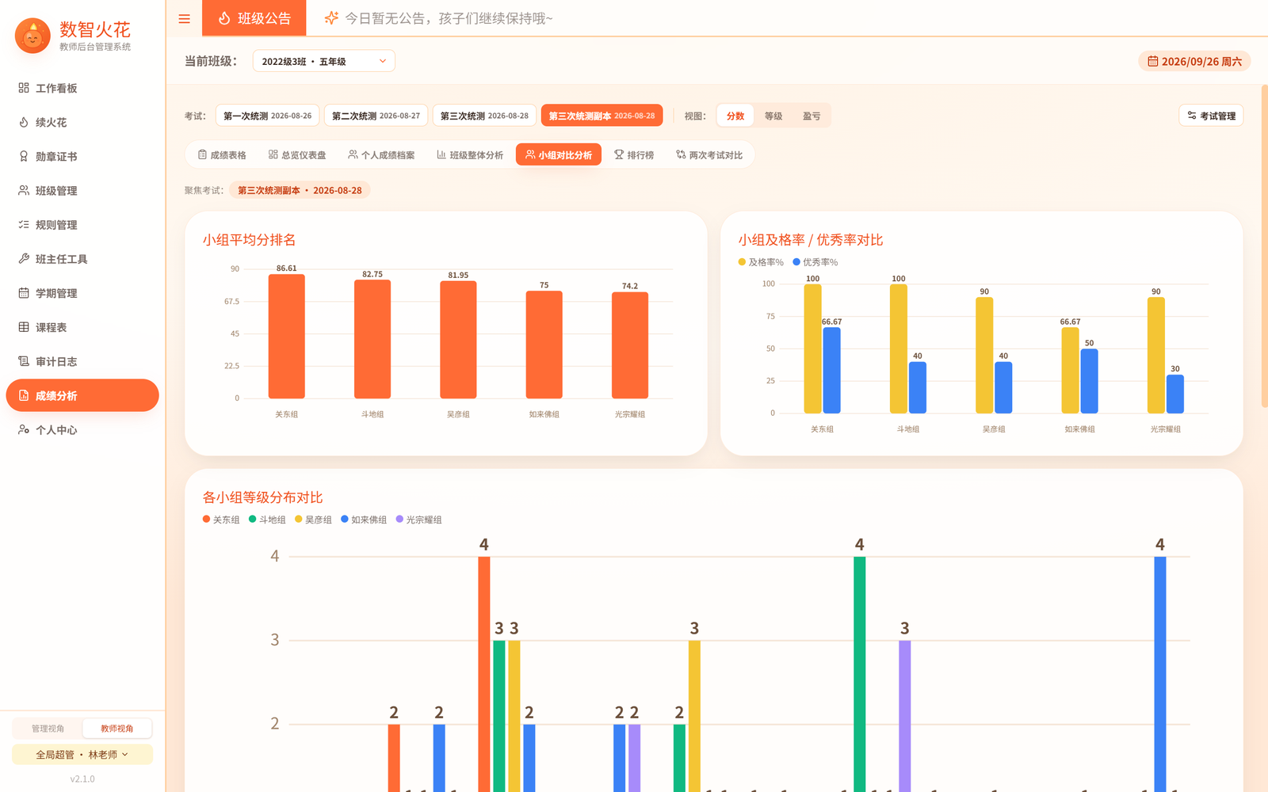Select exam 第一次统测 2026-08-26

coord(268,116)
